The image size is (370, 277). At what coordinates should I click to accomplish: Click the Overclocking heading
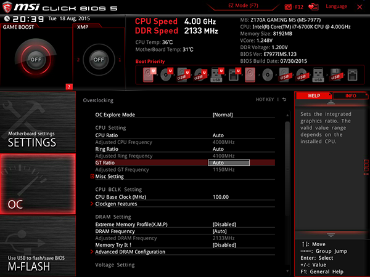pos(98,100)
